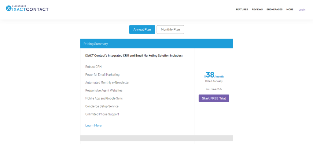Click the Powerful Email Marketing text
This screenshot has height=144, width=313.
(x=102, y=75)
